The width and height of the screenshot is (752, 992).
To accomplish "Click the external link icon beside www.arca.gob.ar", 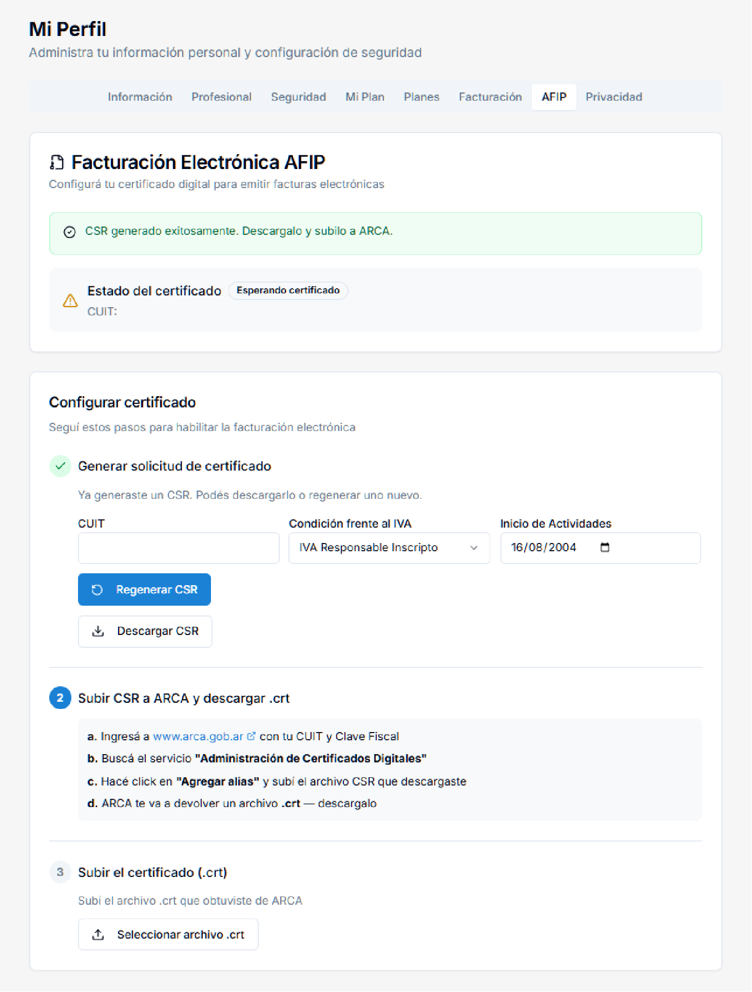I will [x=251, y=736].
